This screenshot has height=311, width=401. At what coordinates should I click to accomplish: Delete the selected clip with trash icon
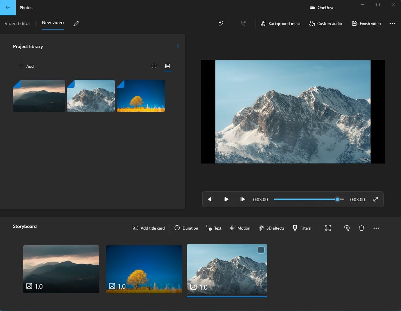click(362, 228)
